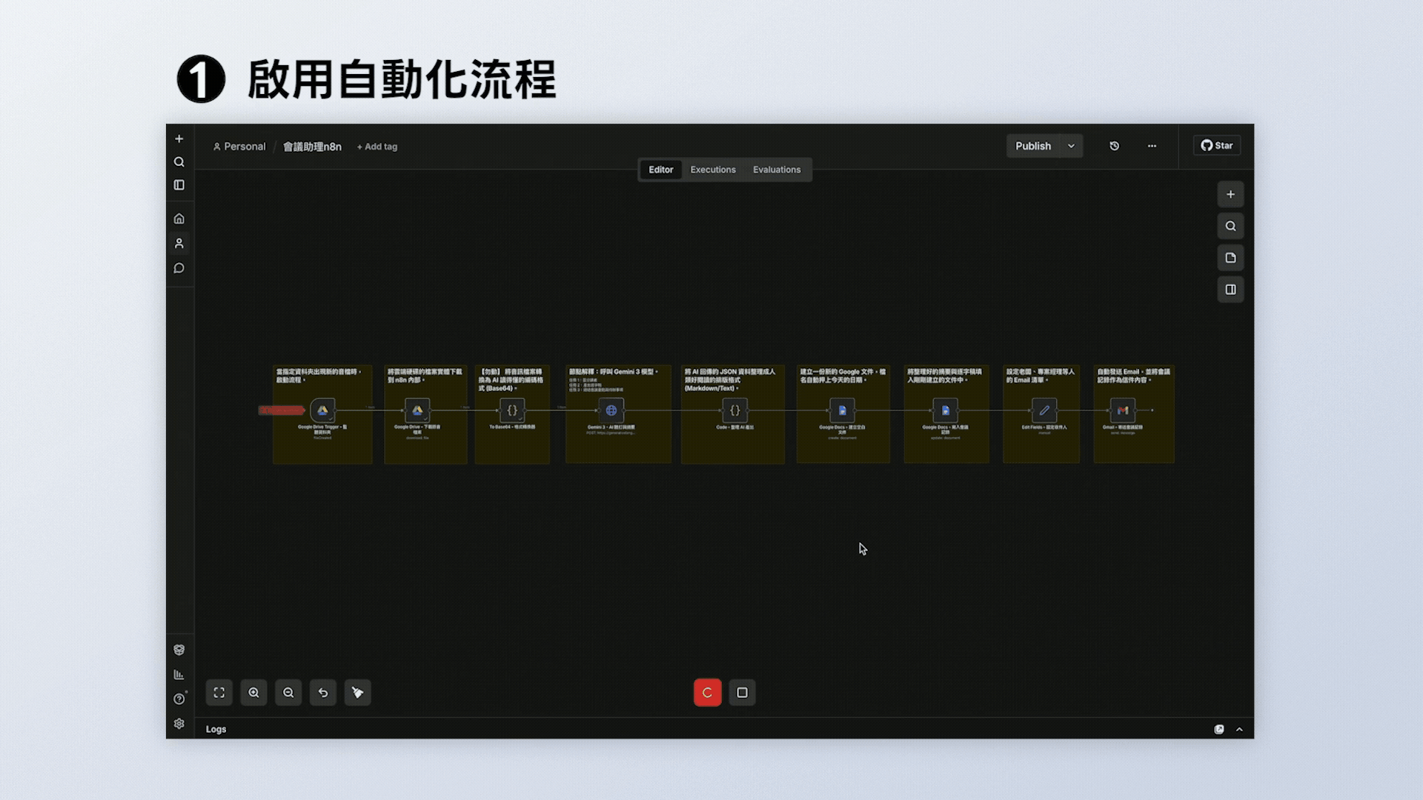Select the To Base64 code node
Viewport: 1423px width, 800px height.
[512, 410]
